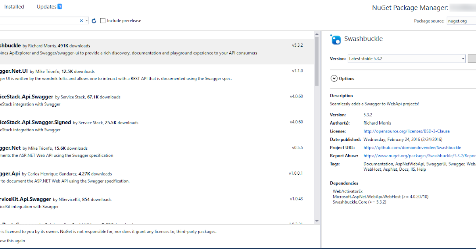Open the search box history dropdown arrow

tap(86, 20)
